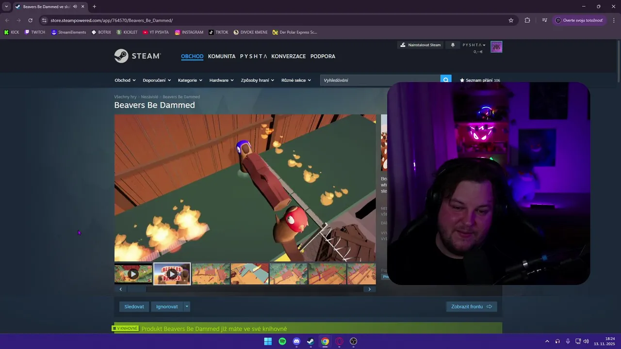This screenshot has width=621, height=349.
Task: Click the Všechny hry breadcrumb
Action: click(x=125, y=97)
